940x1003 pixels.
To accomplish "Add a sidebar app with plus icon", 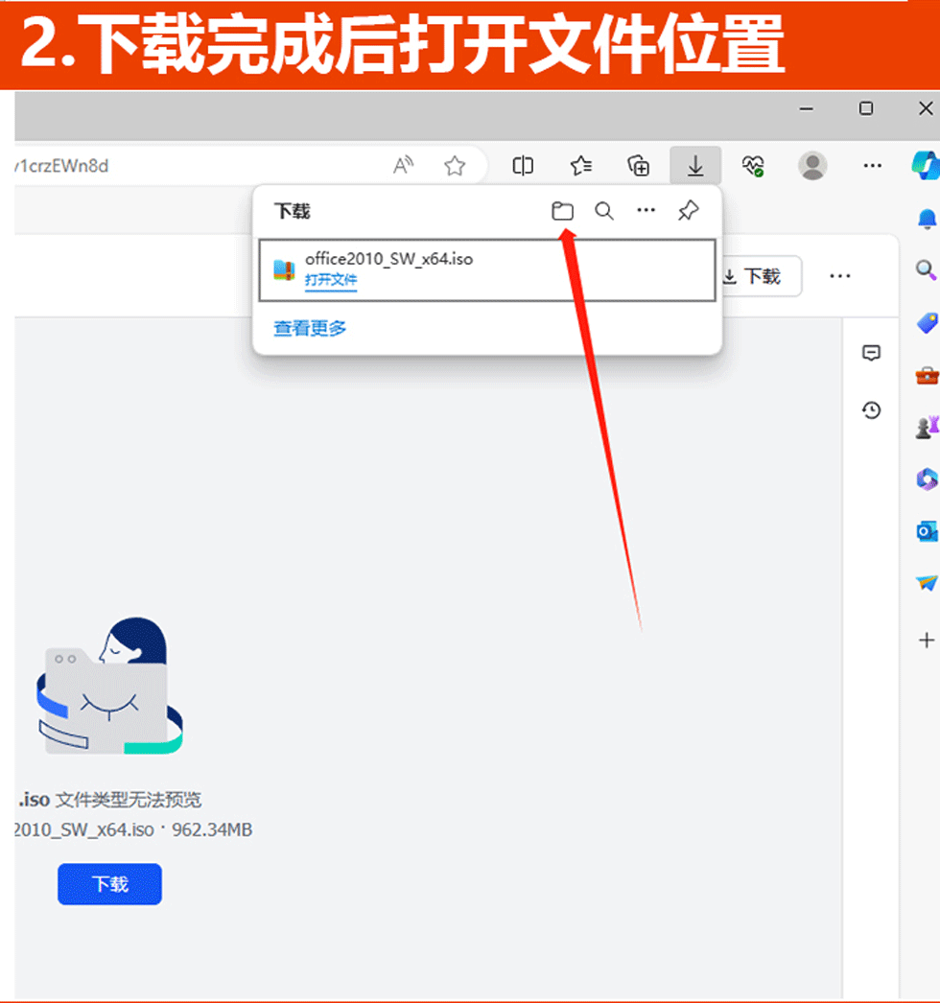I will click(x=927, y=640).
